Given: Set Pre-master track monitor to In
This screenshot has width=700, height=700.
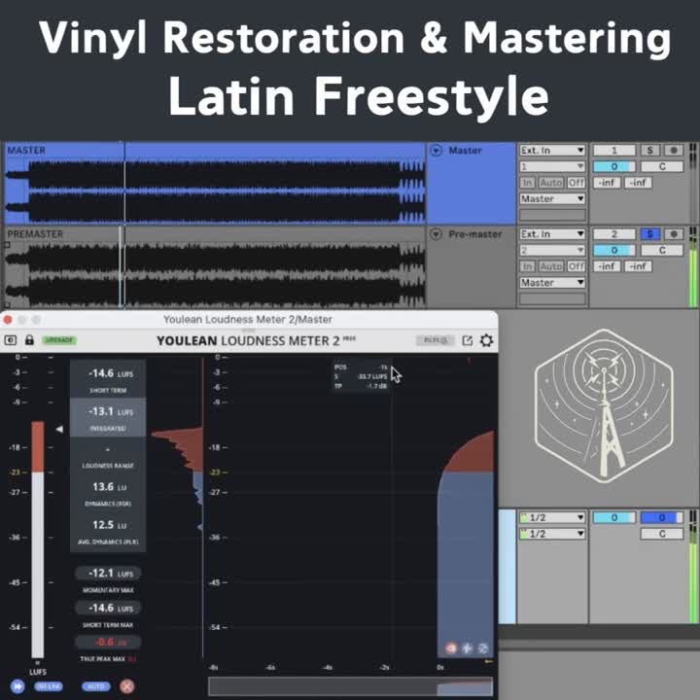Looking at the screenshot, I should [527, 266].
